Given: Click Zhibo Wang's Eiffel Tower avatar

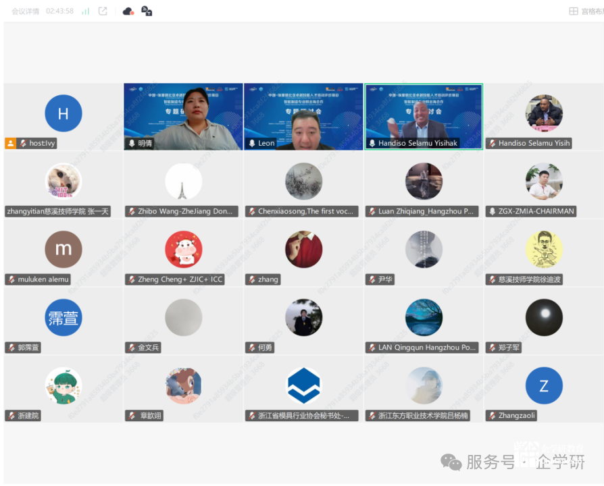Looking at the screenshot, I should pyautogui.click(x=183, y=182).
